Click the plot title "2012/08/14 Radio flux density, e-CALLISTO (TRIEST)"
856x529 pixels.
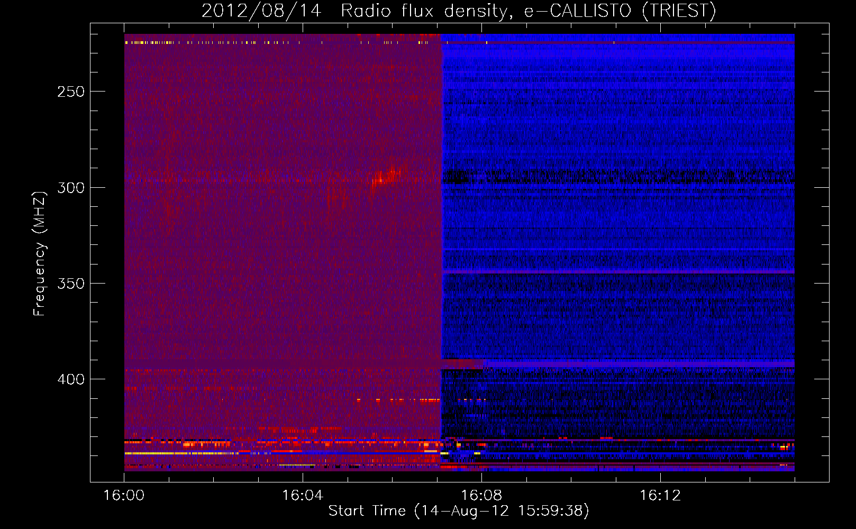459,11
